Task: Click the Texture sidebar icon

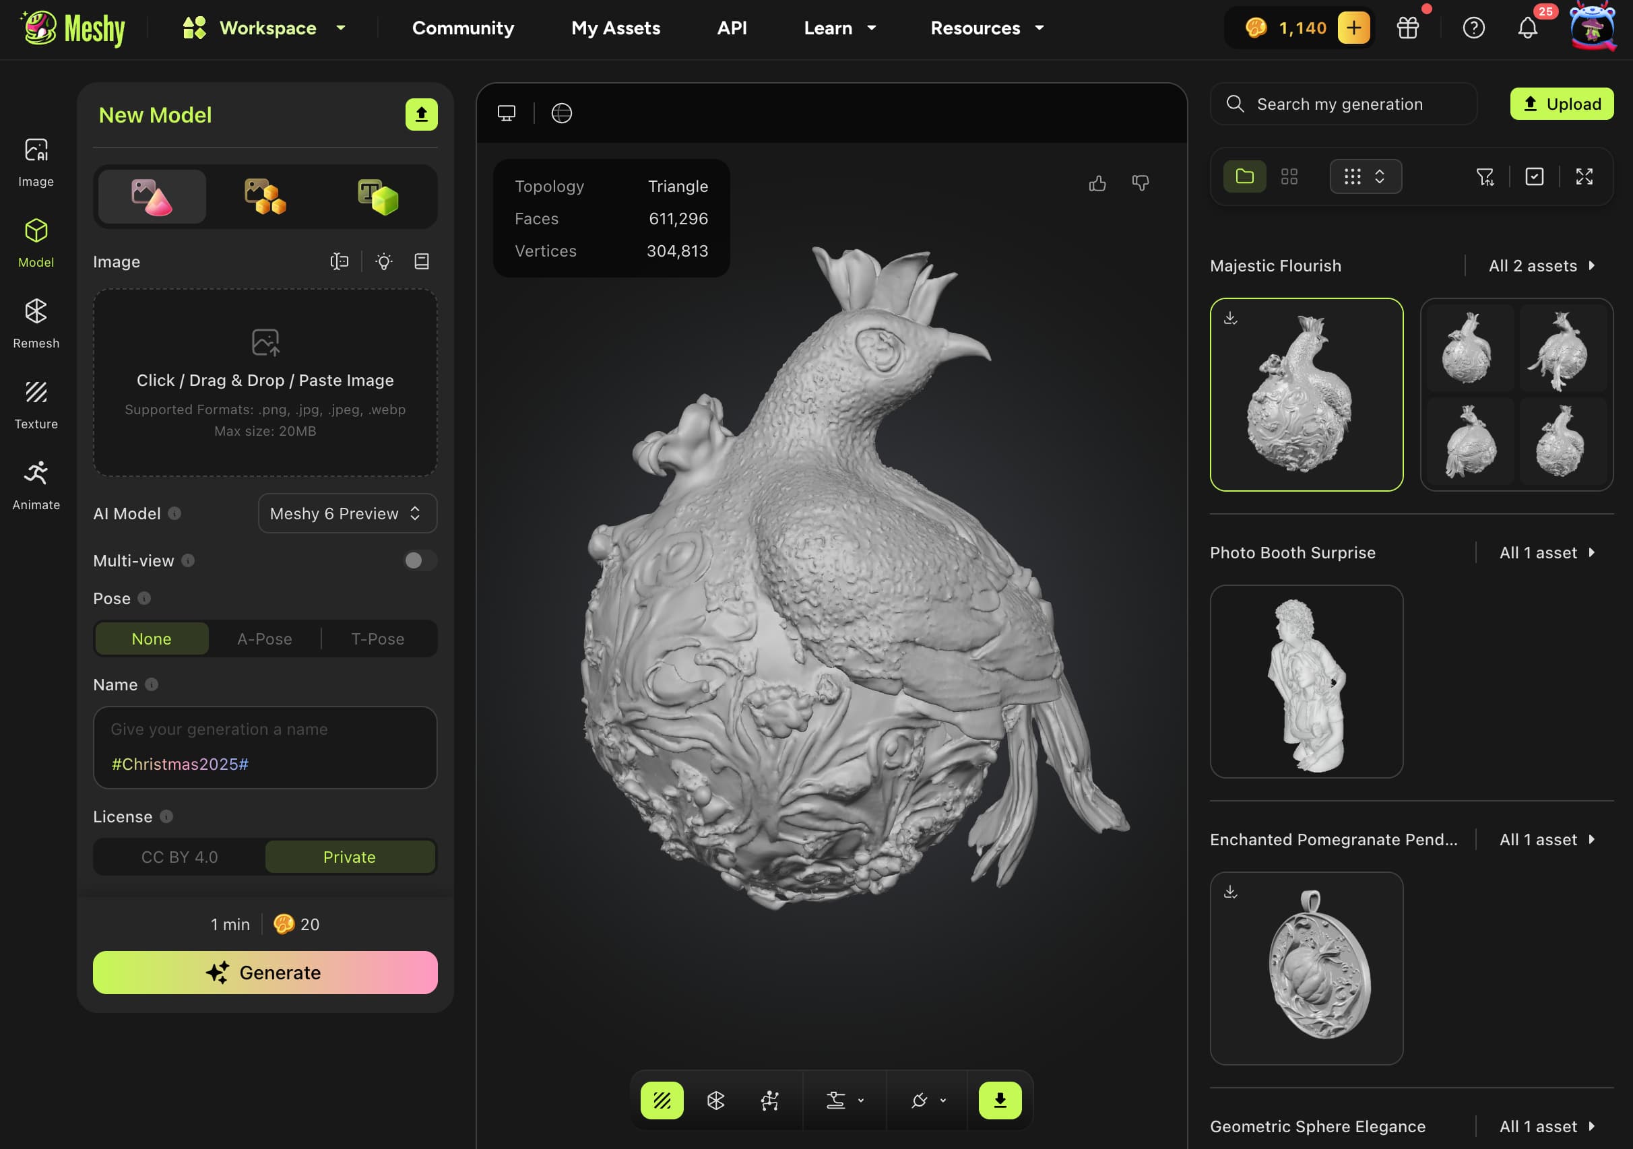Action: [36, 403]
